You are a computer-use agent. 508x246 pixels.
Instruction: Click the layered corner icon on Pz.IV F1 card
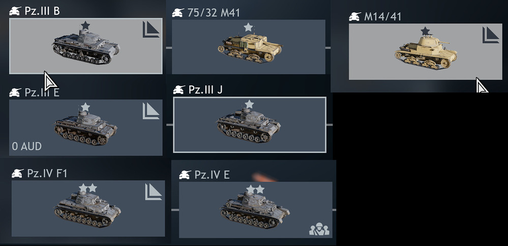153,192
